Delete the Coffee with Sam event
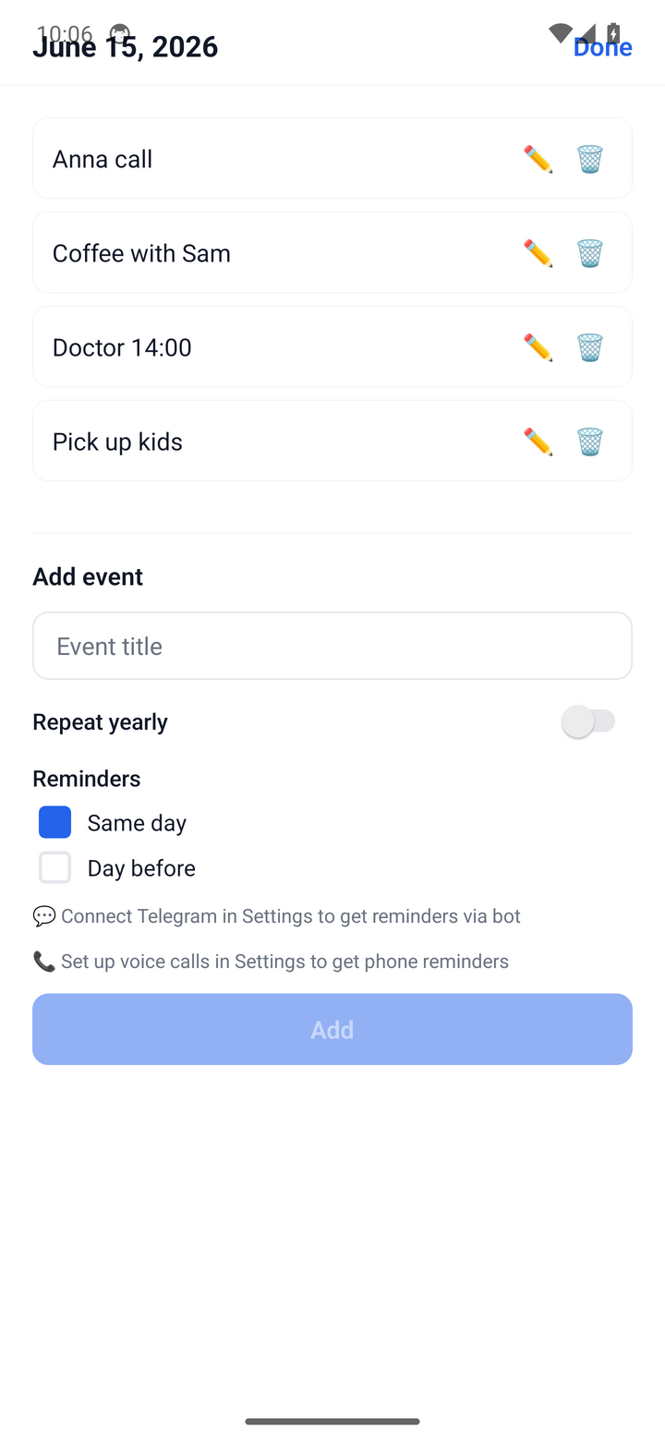Image resolution: width=665 pixels, height=1441 pixels. [590, 253]
